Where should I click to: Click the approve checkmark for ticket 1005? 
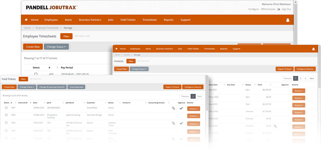(181, 123)
